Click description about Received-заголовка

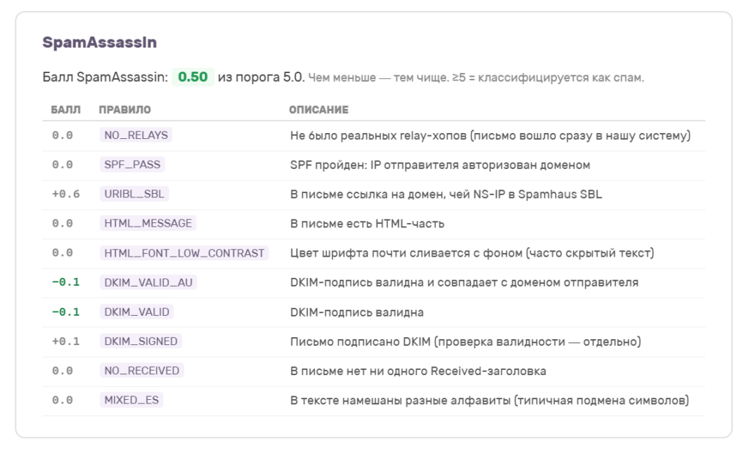[418, 371]
